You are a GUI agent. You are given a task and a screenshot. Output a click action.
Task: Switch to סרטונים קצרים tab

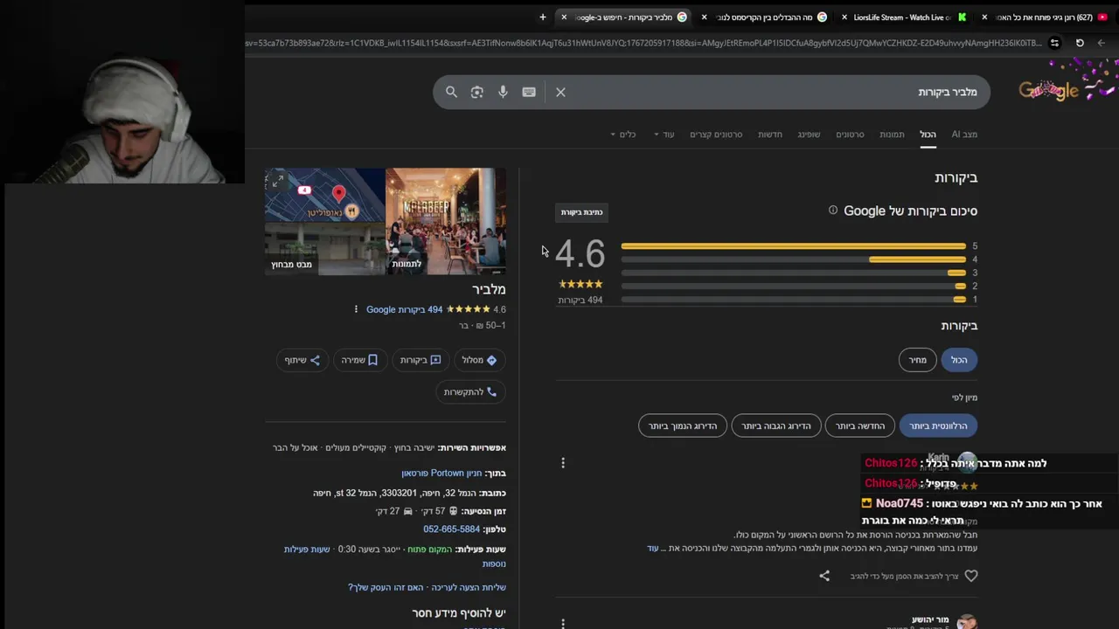[716, 135]
